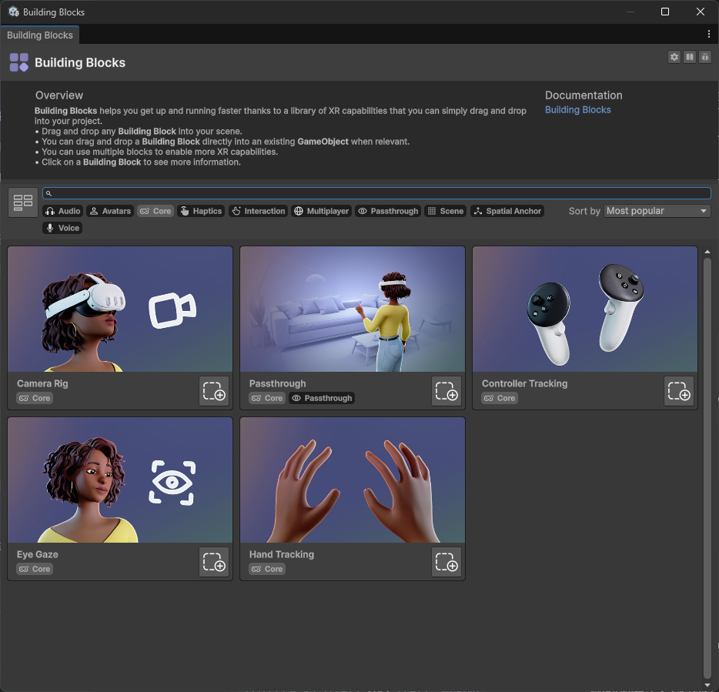The height and width of the screenshot is (692, 719).
Task: Click the Core tag on Eye Gaze card
Action: click(35, 569)
